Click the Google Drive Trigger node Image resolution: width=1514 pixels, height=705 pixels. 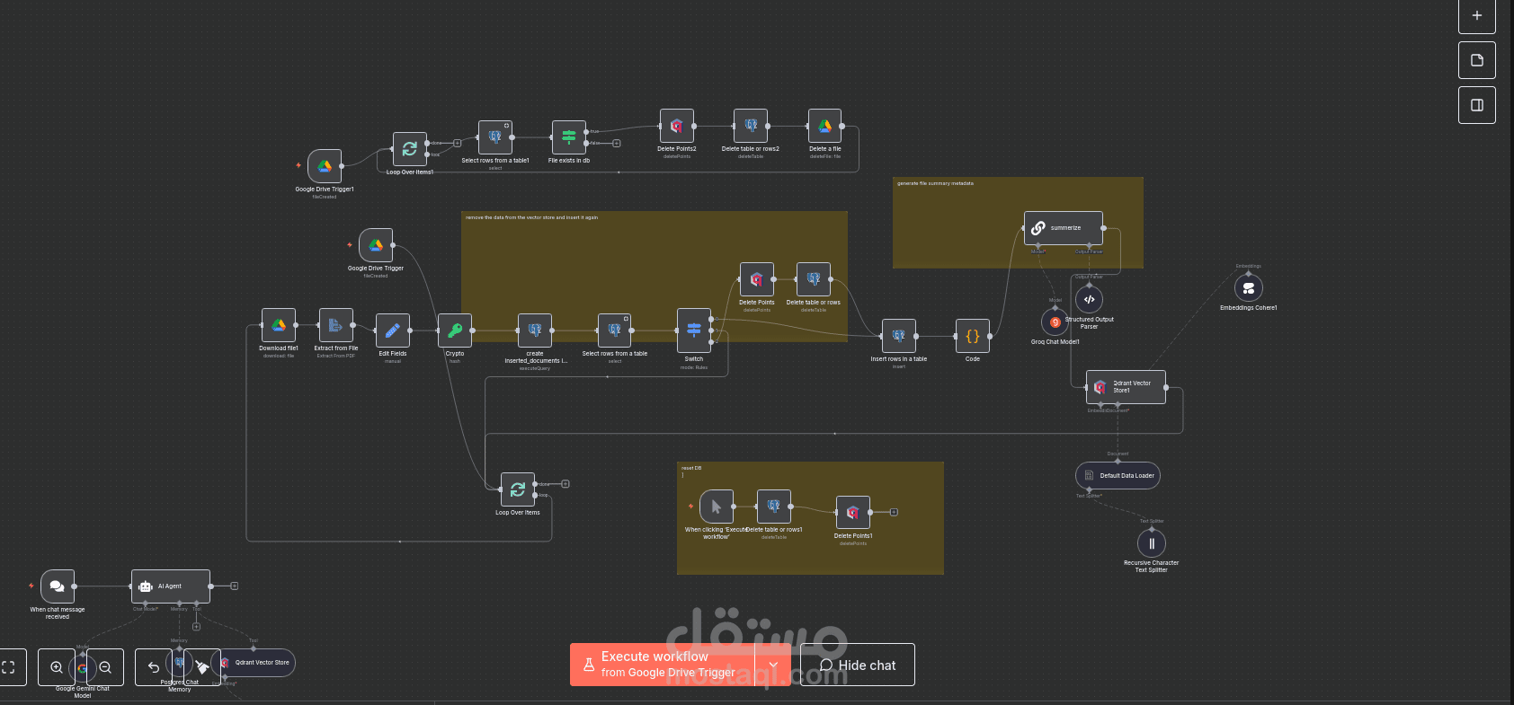pos(376,245)
